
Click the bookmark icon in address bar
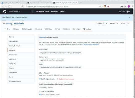coord(22,6)
